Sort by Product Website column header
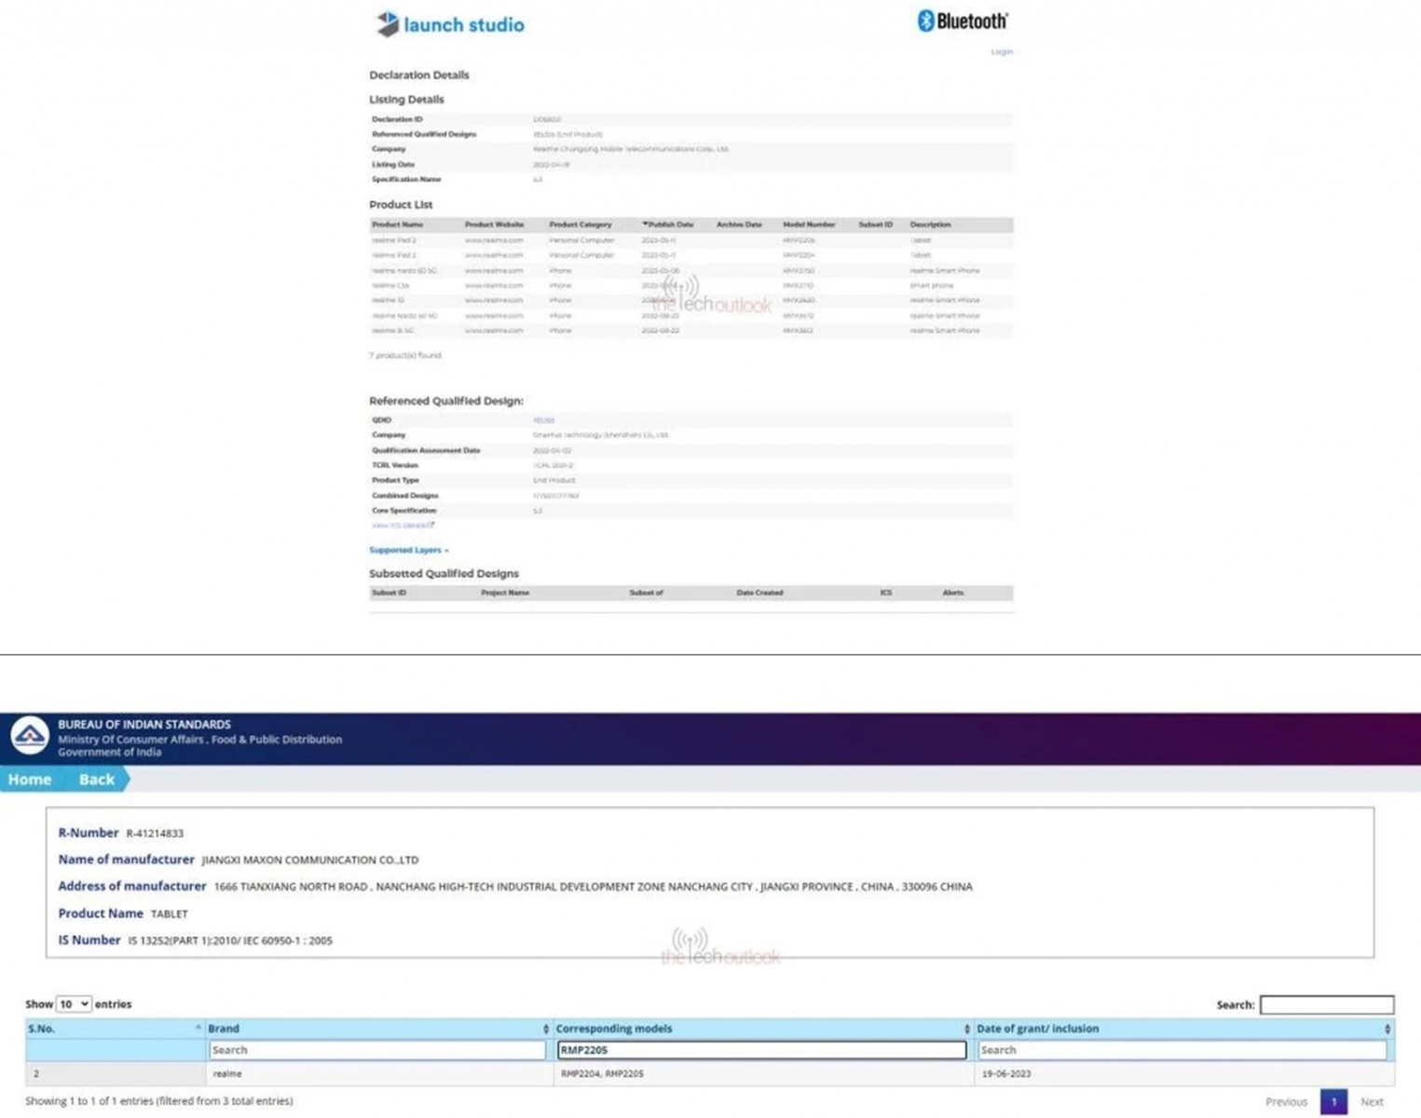The width and height of the screenshot is (1421, 1118). [x=494, y=225]
